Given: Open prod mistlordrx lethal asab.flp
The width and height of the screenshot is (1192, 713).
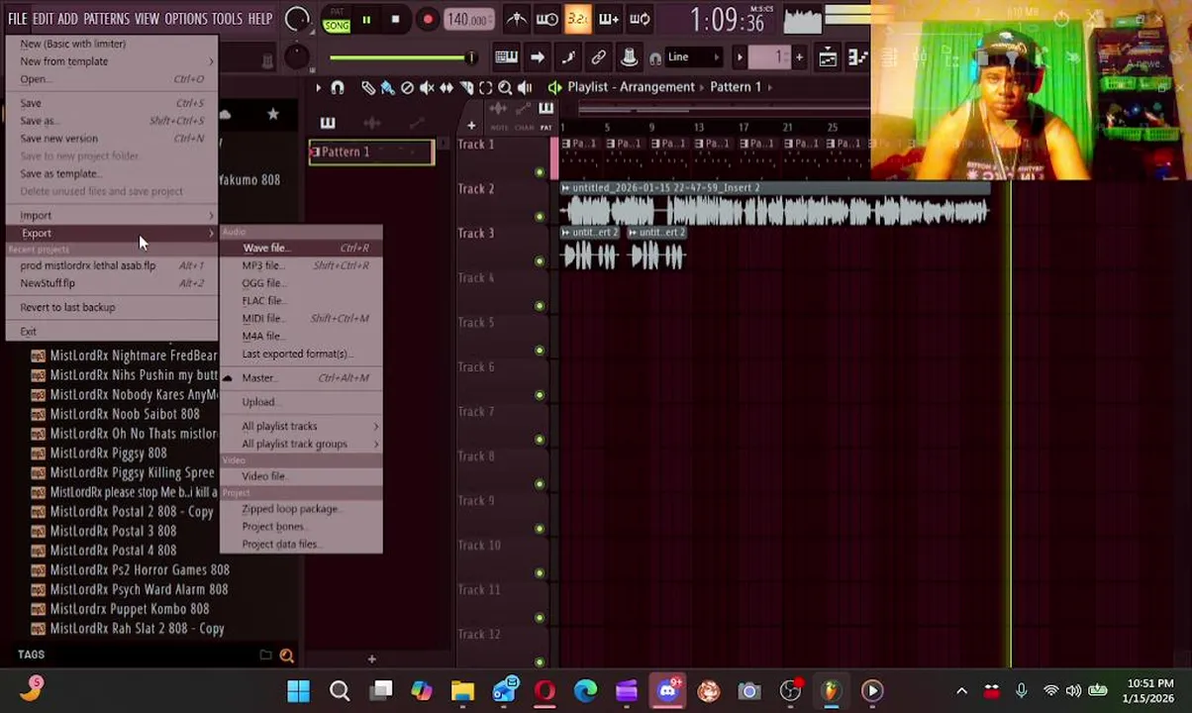Looking at the screenshot, I should [113, 265].
